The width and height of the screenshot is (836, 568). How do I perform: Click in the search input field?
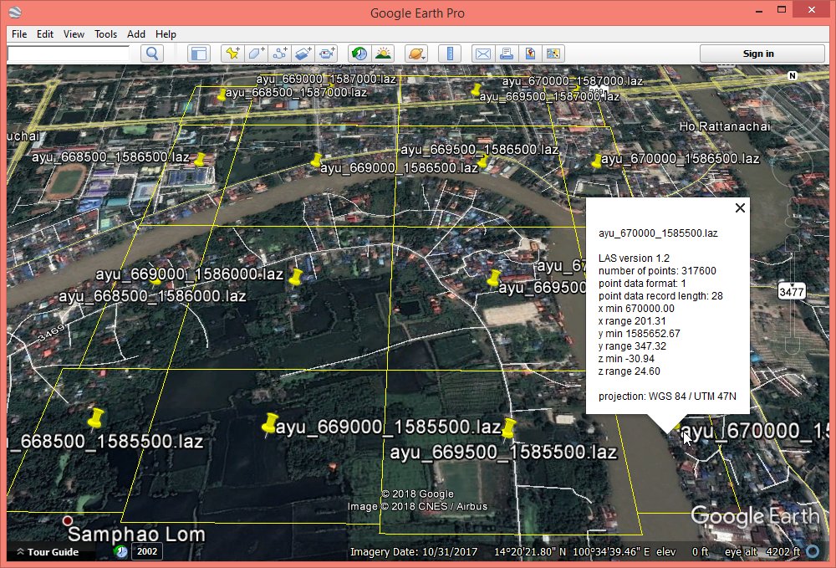(69, 54)
